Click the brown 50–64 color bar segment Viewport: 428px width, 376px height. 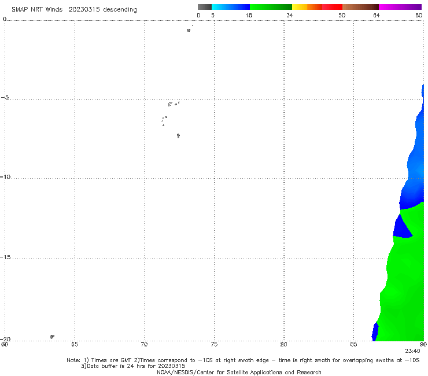click(x=360, y=7)
